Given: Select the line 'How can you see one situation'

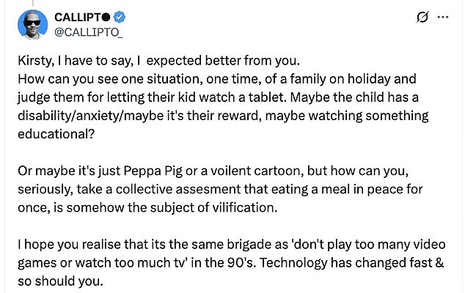Looking at the screenshot, I should (x=217, y=79).
